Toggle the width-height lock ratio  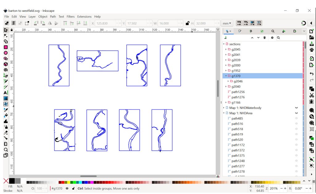click(187, 23)
